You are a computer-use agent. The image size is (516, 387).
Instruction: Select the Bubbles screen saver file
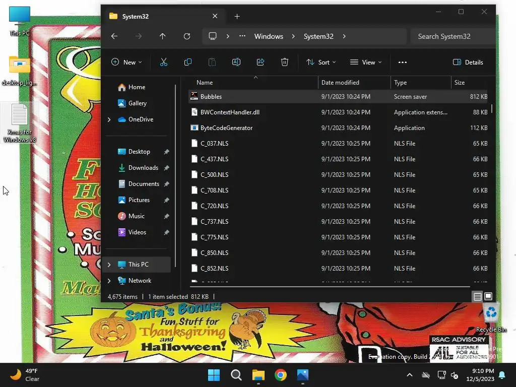(338, 97)
